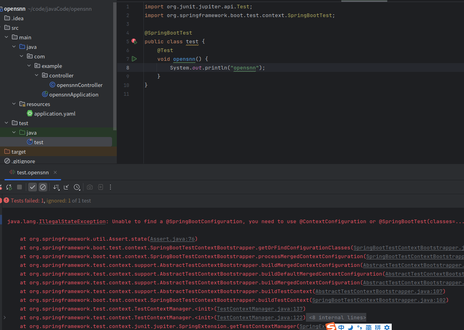Toggle Show Ignored tests filter
The image size is (464, 330).
click(x=43, y=187)
